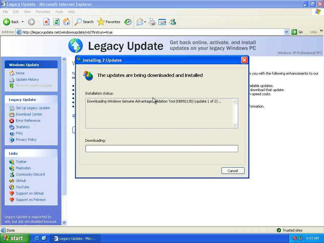Open the Messenger toolbar icon
The width and height of the screenshot is (324, 243).
coord(172,22)
